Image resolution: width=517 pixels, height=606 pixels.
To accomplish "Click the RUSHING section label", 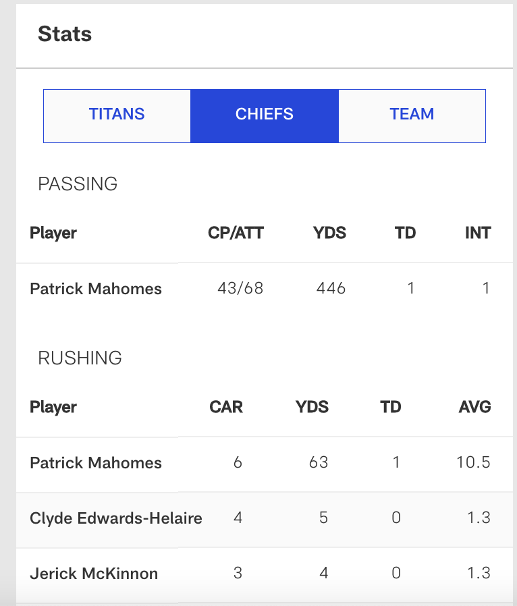I will tap(80, 358).
